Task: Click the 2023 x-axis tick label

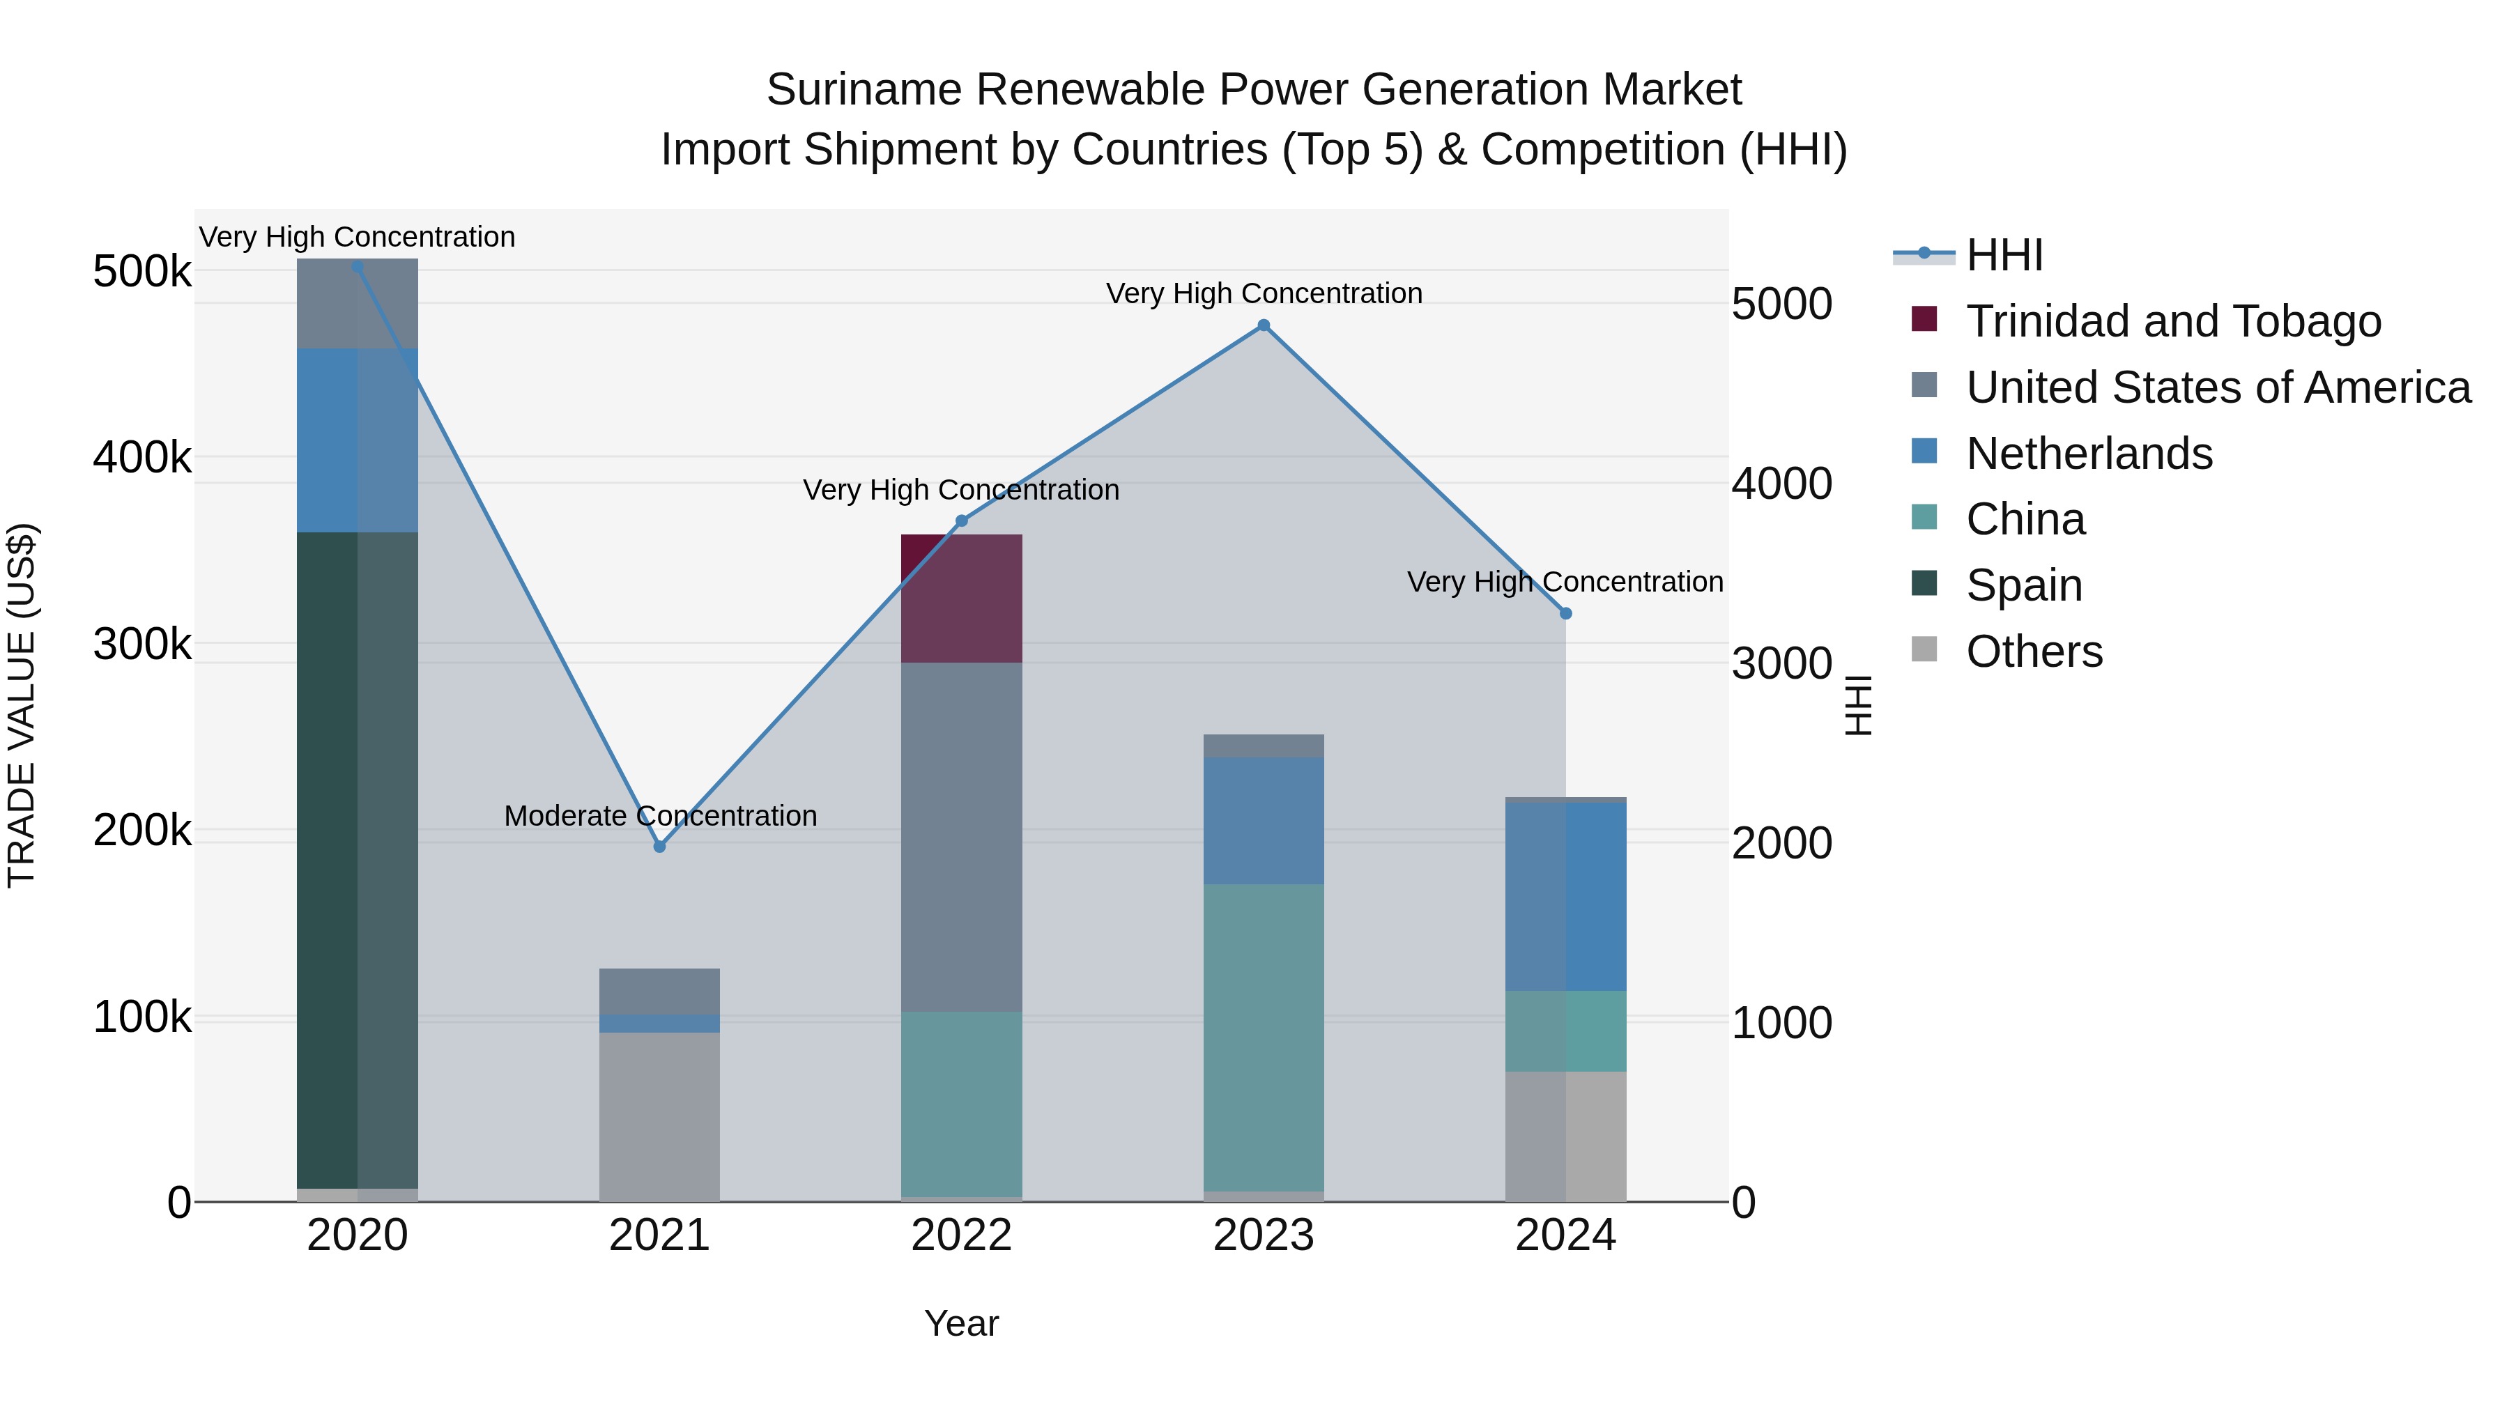Action: [x=1264, y=1235]
